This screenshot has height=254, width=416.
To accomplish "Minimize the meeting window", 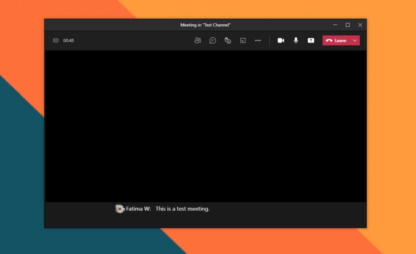I will coord(335,25).
